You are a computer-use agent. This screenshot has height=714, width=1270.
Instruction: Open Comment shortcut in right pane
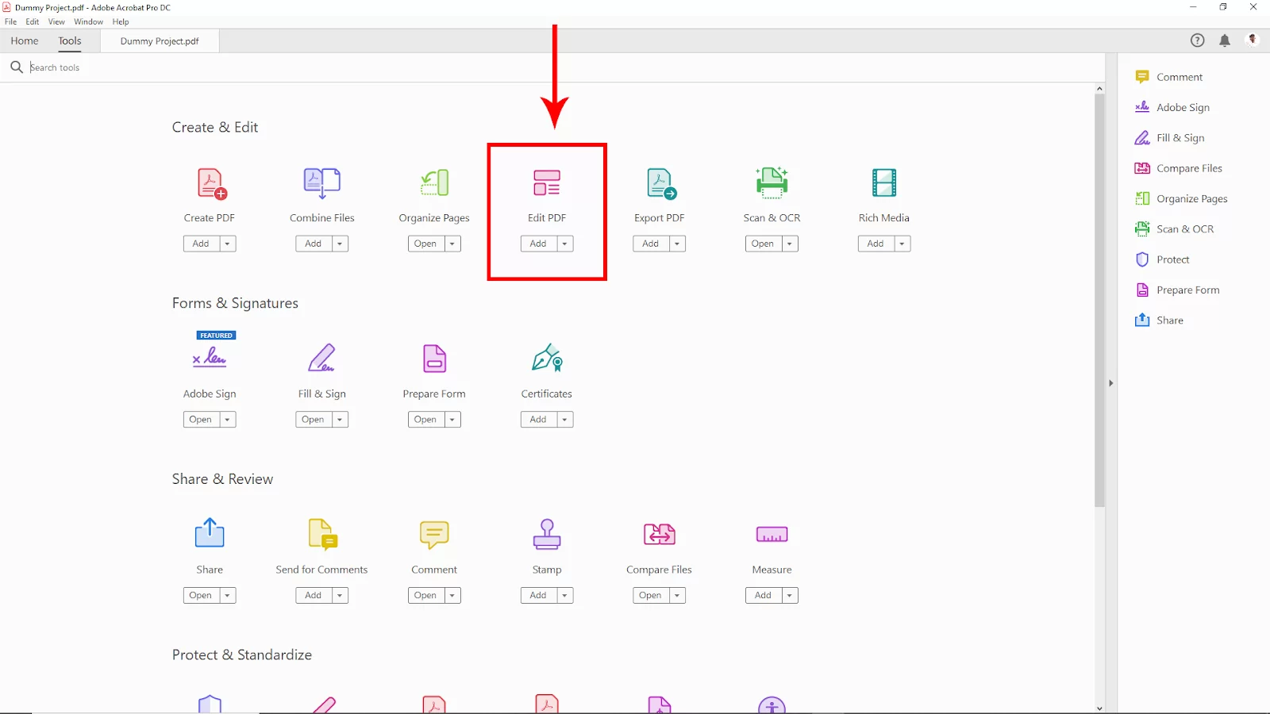coord(1168,77)
